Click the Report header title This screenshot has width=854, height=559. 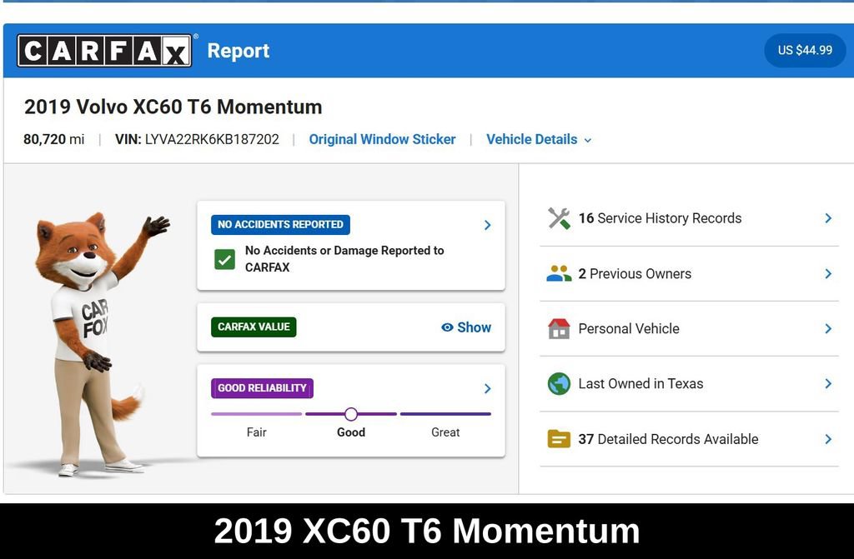click(239, 51)
